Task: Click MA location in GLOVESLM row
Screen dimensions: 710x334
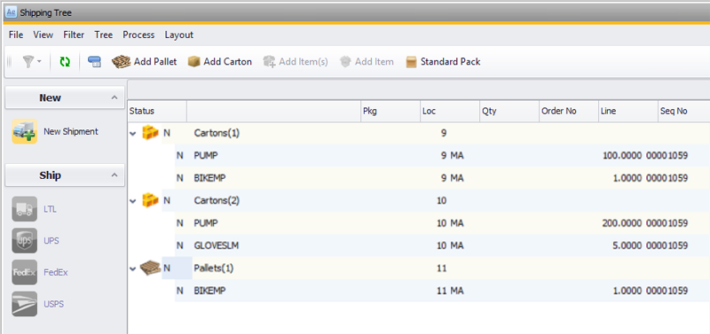Action: 457,246
